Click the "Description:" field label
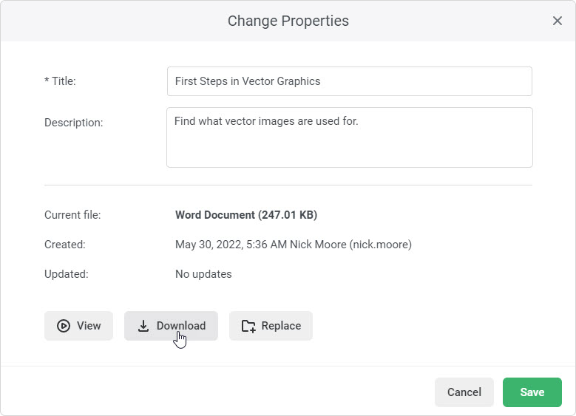 pos(73,123)
